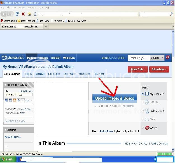
Task: Open the back/forward history dropdown arrow
Action: [x=12, y=14]
